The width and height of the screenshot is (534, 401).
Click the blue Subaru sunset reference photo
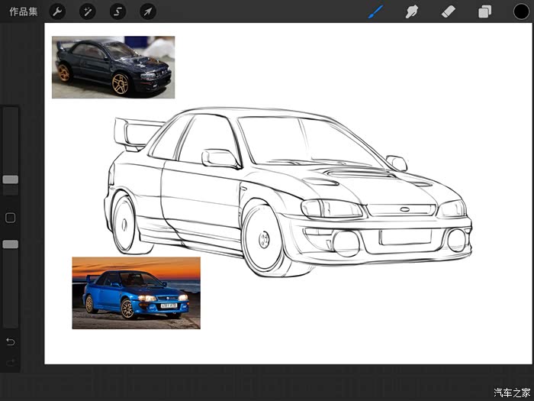pyautogui.click(x=137, y=293)
